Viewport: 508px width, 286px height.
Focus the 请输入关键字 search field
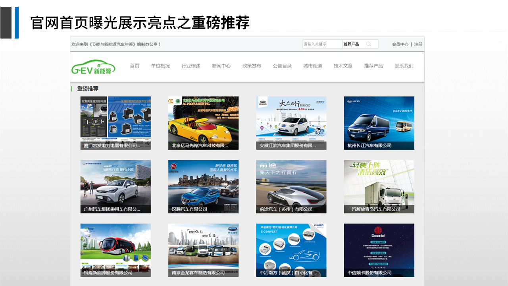click(322, 44)
